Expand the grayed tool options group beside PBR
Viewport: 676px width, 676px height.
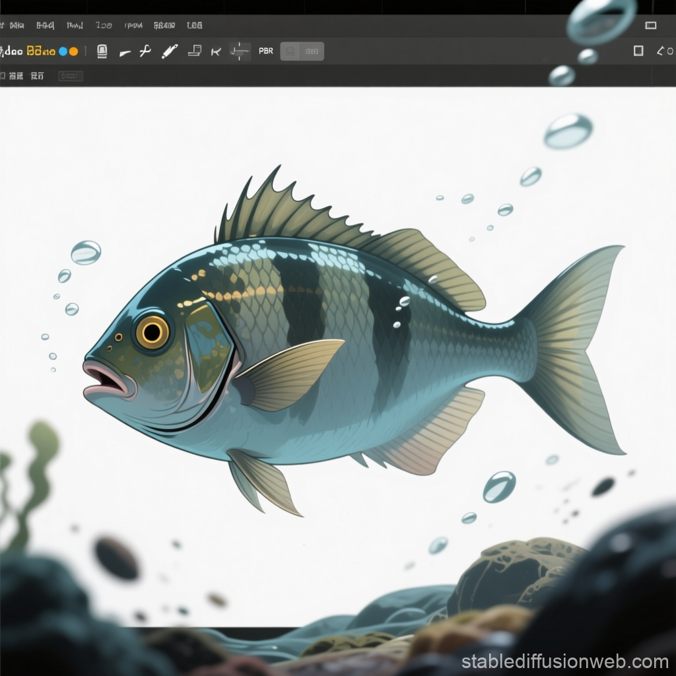pyautogui.click(x=302, y=51)
